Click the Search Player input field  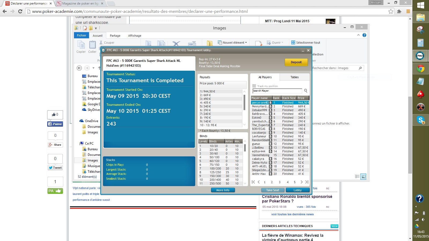point(277,91)
